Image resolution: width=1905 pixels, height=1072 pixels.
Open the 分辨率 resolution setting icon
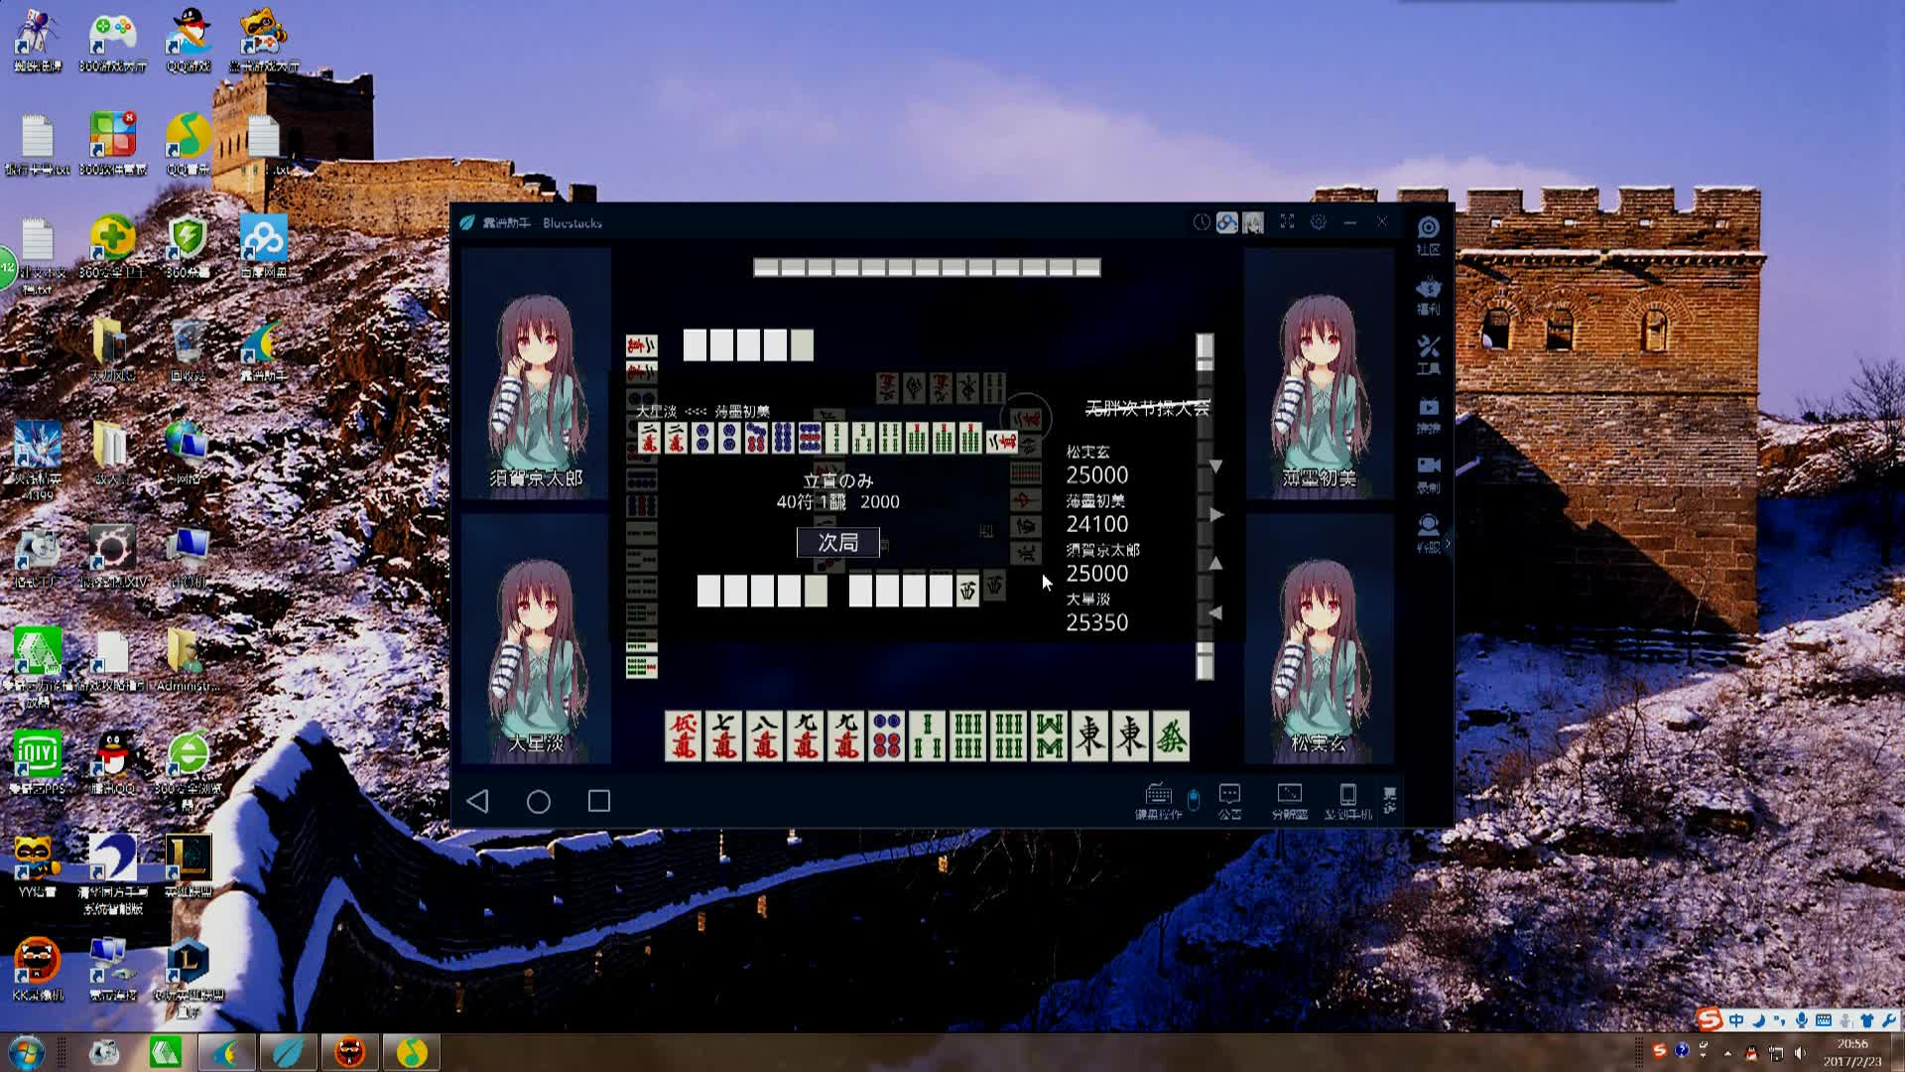tap(1289, 800)
